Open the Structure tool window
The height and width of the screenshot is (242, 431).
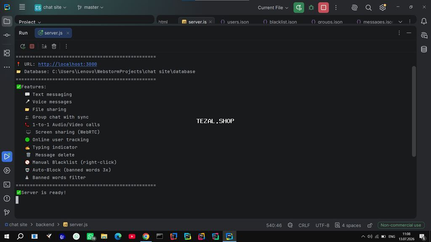point(7,53)
